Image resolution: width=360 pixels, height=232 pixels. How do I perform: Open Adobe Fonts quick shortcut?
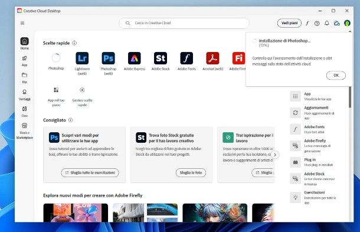(x=186, y=61)
